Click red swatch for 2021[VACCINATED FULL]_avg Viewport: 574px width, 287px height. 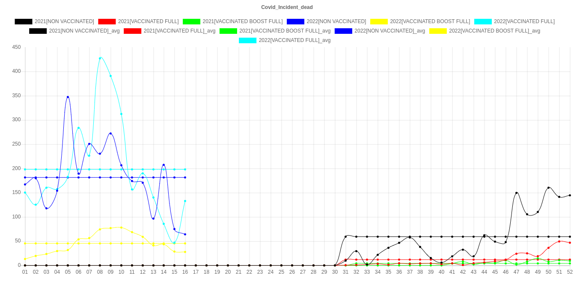point(132,31)
